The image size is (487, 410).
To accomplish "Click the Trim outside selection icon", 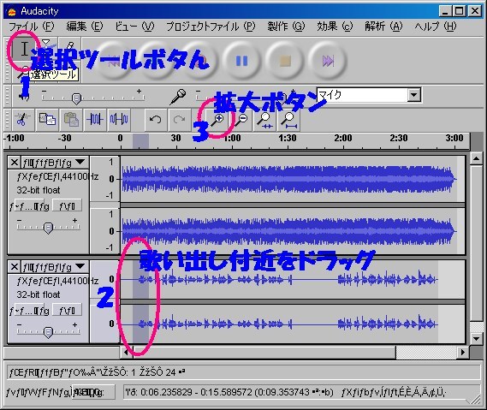I will click(95, 120).
